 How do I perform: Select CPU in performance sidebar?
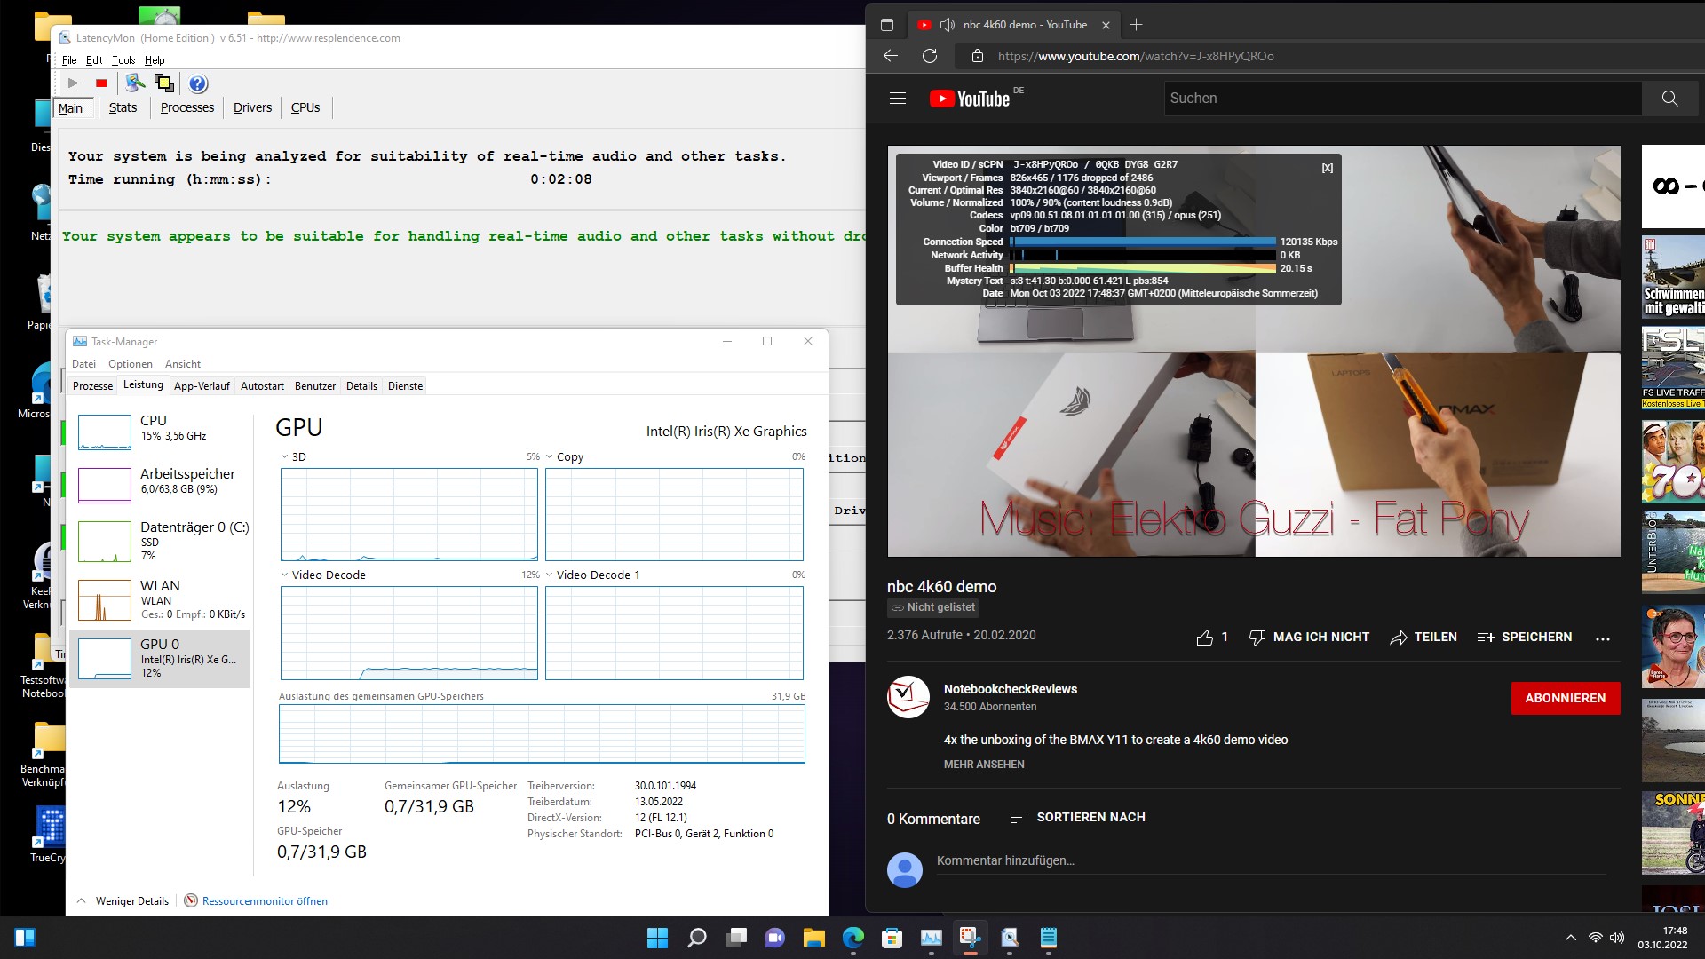pyautogui.click(x=160, y=432)
